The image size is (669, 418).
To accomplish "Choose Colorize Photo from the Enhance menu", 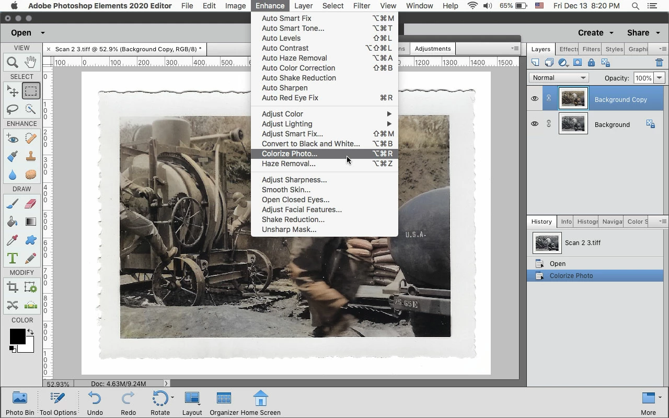I will 290,154.
